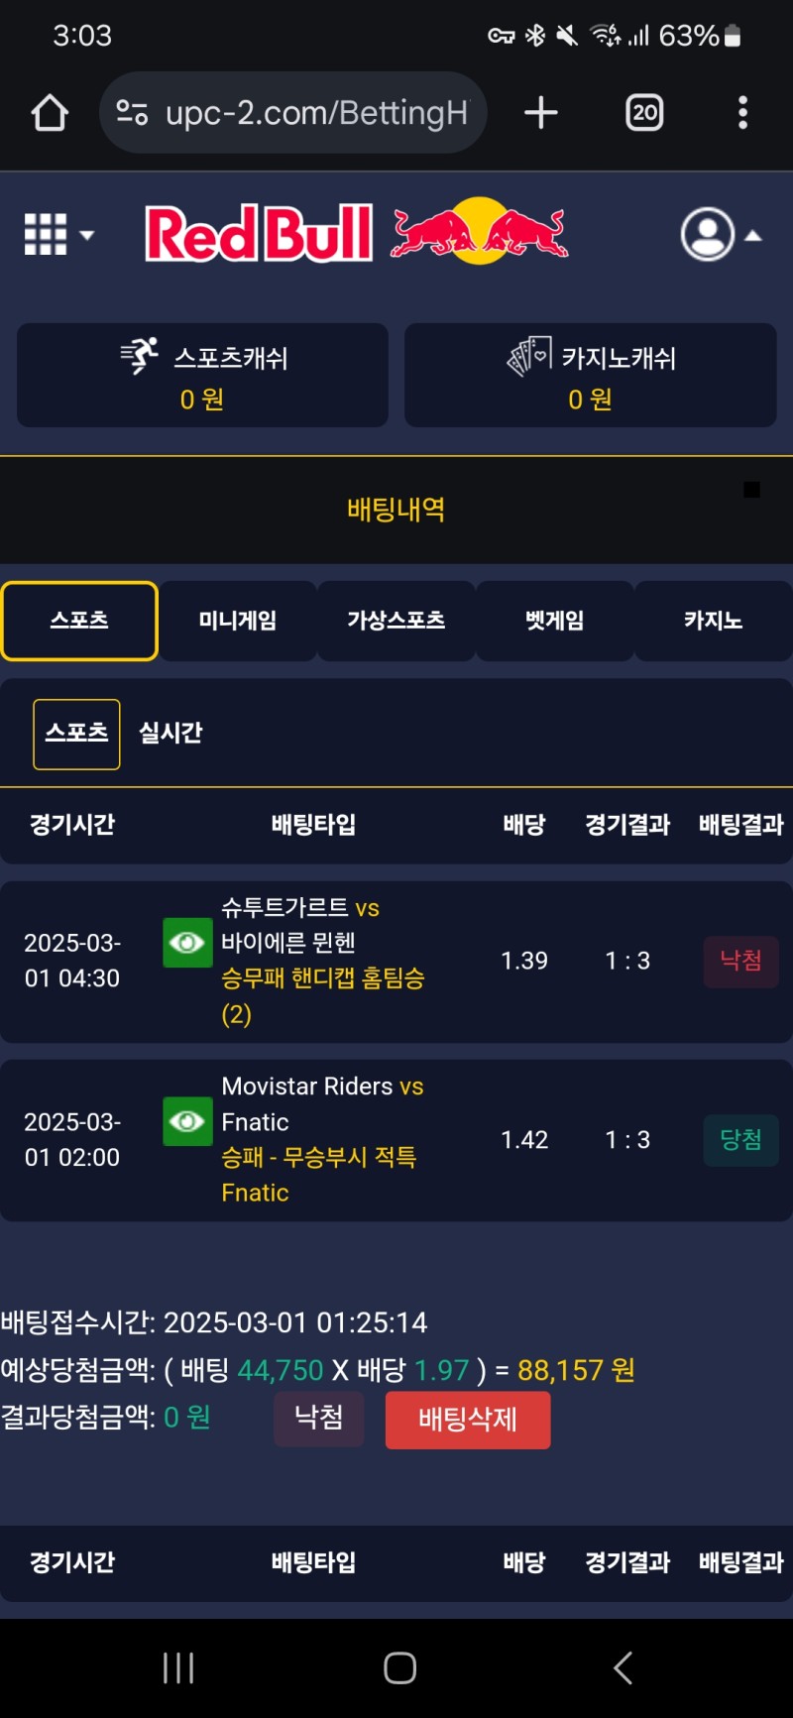Select the 미니게임 tab
Image resolution: width=793 pixels, height=1718 pixels.
[238, 621]
